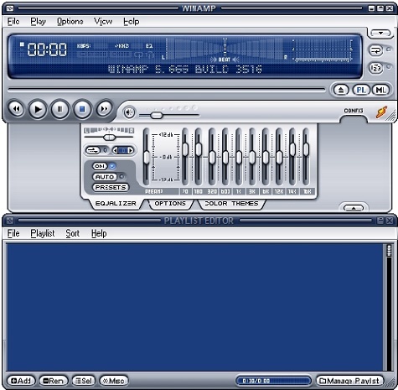Open the Sort menu in Playlist Editor

tap(73, 233)
